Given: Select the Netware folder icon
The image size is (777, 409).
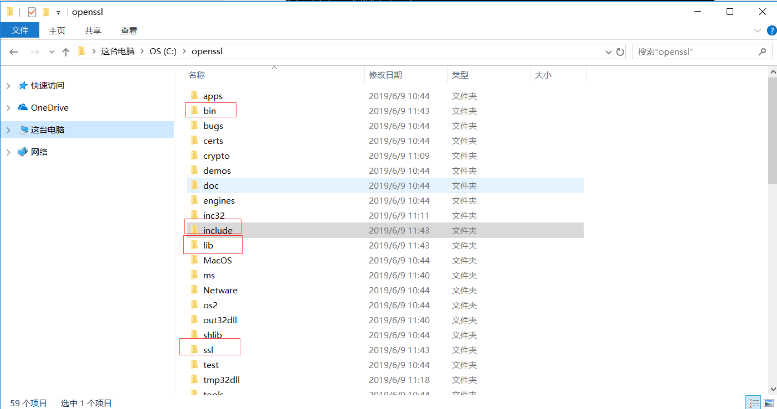Looking at the screenshot, I should pos(194,290).
